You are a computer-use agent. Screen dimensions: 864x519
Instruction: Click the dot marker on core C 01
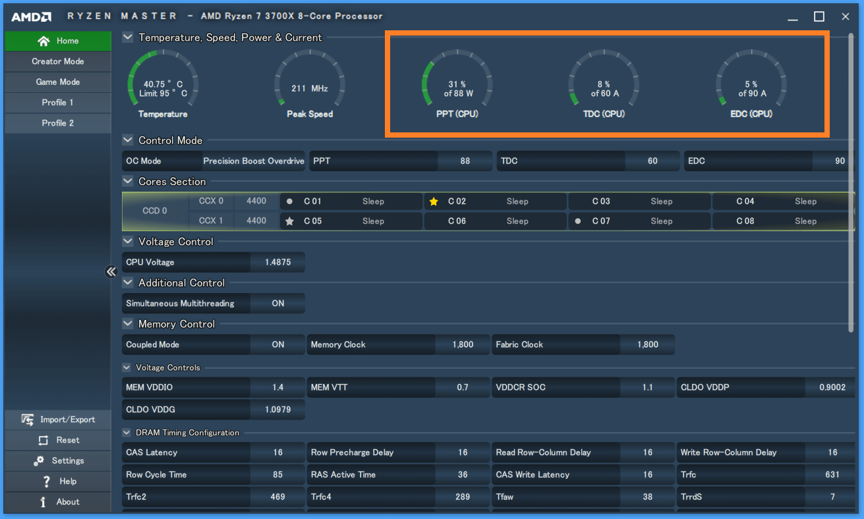(x=289, y=202)
